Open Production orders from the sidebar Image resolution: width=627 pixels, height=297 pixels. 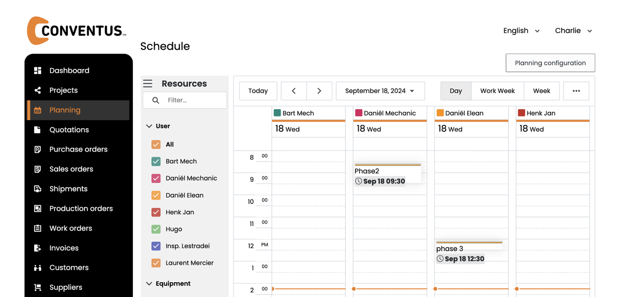tap(81, 209)
